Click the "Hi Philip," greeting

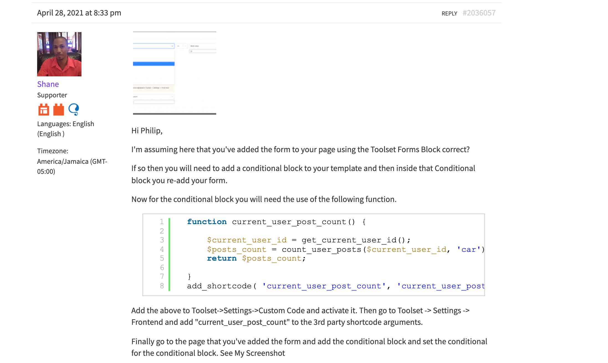click(x=147, y=131)
